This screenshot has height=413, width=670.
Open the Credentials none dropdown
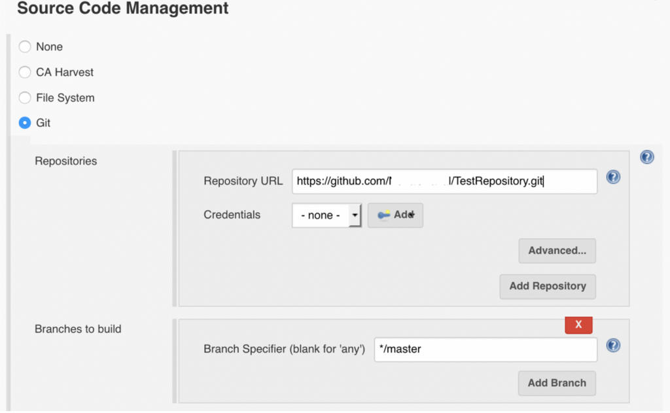(x=327, y=215)
